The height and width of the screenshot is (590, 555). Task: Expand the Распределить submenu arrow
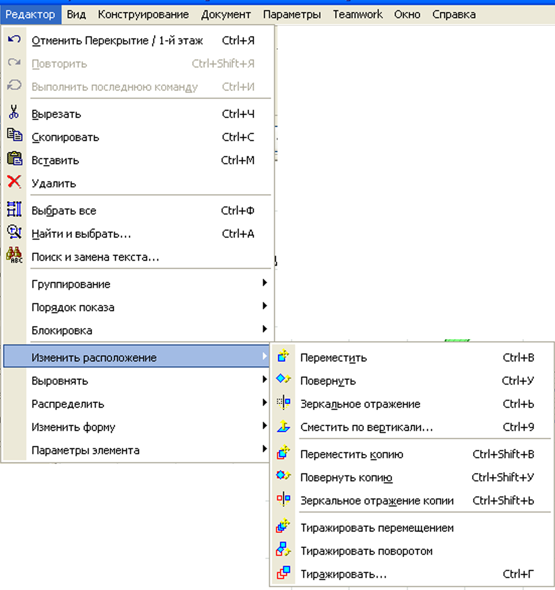(265, 403)
